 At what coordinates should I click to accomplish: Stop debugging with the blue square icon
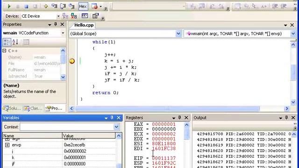coord(26,6)
